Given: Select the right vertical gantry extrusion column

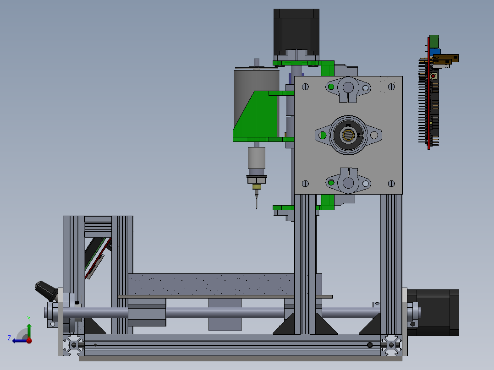Looking at the screenshot, I should click(x=391, y=265).
